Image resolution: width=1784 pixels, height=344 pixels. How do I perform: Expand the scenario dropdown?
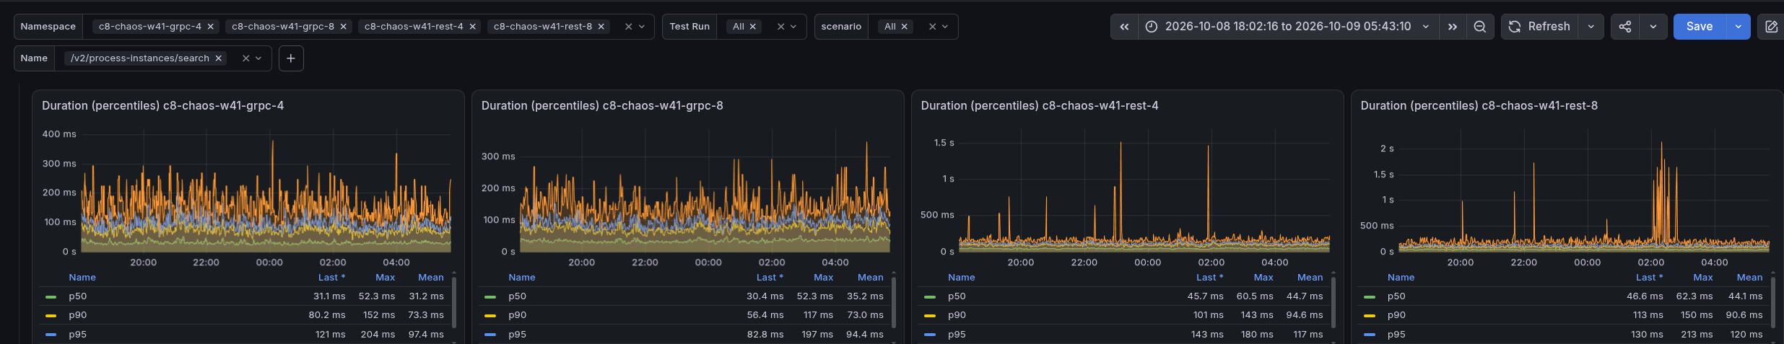pyautogui.click(x=945, y=27)
